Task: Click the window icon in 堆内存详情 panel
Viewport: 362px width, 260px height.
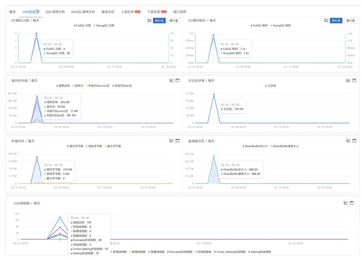Action: tap(177, 80)
